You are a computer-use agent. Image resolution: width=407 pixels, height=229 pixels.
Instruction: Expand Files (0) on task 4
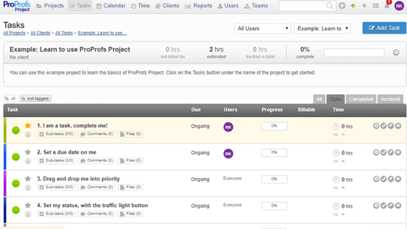[x=130, y=214]
